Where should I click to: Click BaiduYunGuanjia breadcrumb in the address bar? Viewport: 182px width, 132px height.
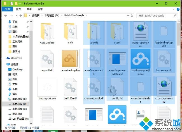tap(74, 15)
